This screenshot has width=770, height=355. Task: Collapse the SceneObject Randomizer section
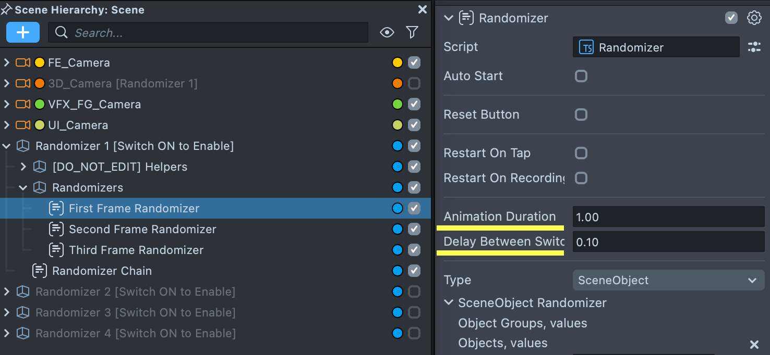pos(448,302)
